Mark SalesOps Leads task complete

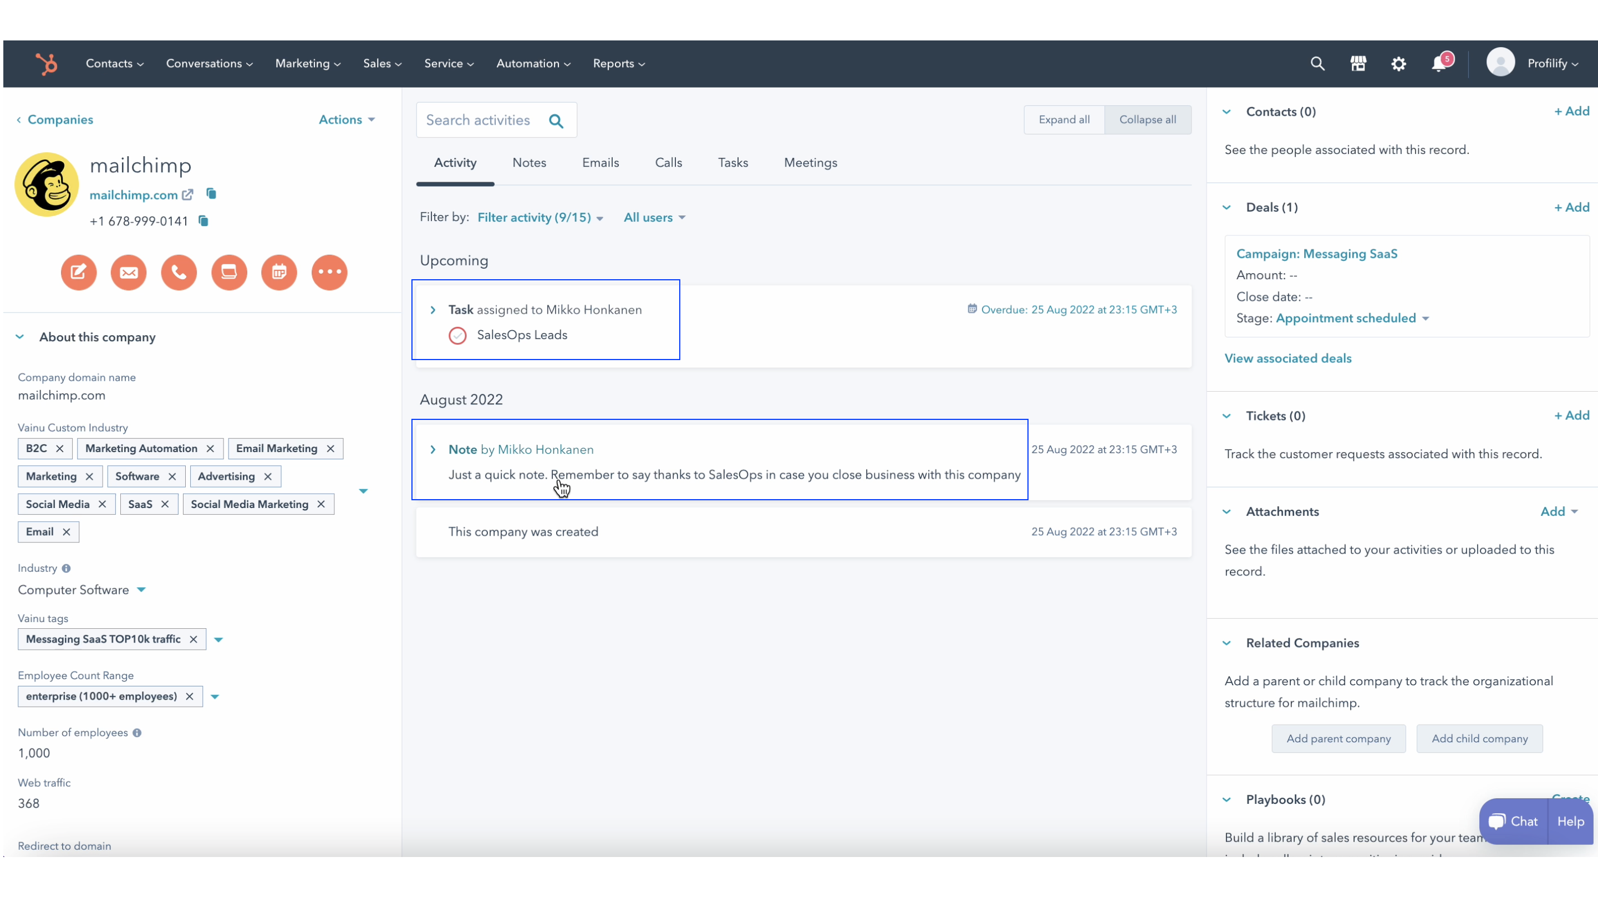coord(457,335)
